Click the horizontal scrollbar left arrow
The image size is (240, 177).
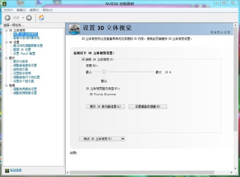pos(68,172)
